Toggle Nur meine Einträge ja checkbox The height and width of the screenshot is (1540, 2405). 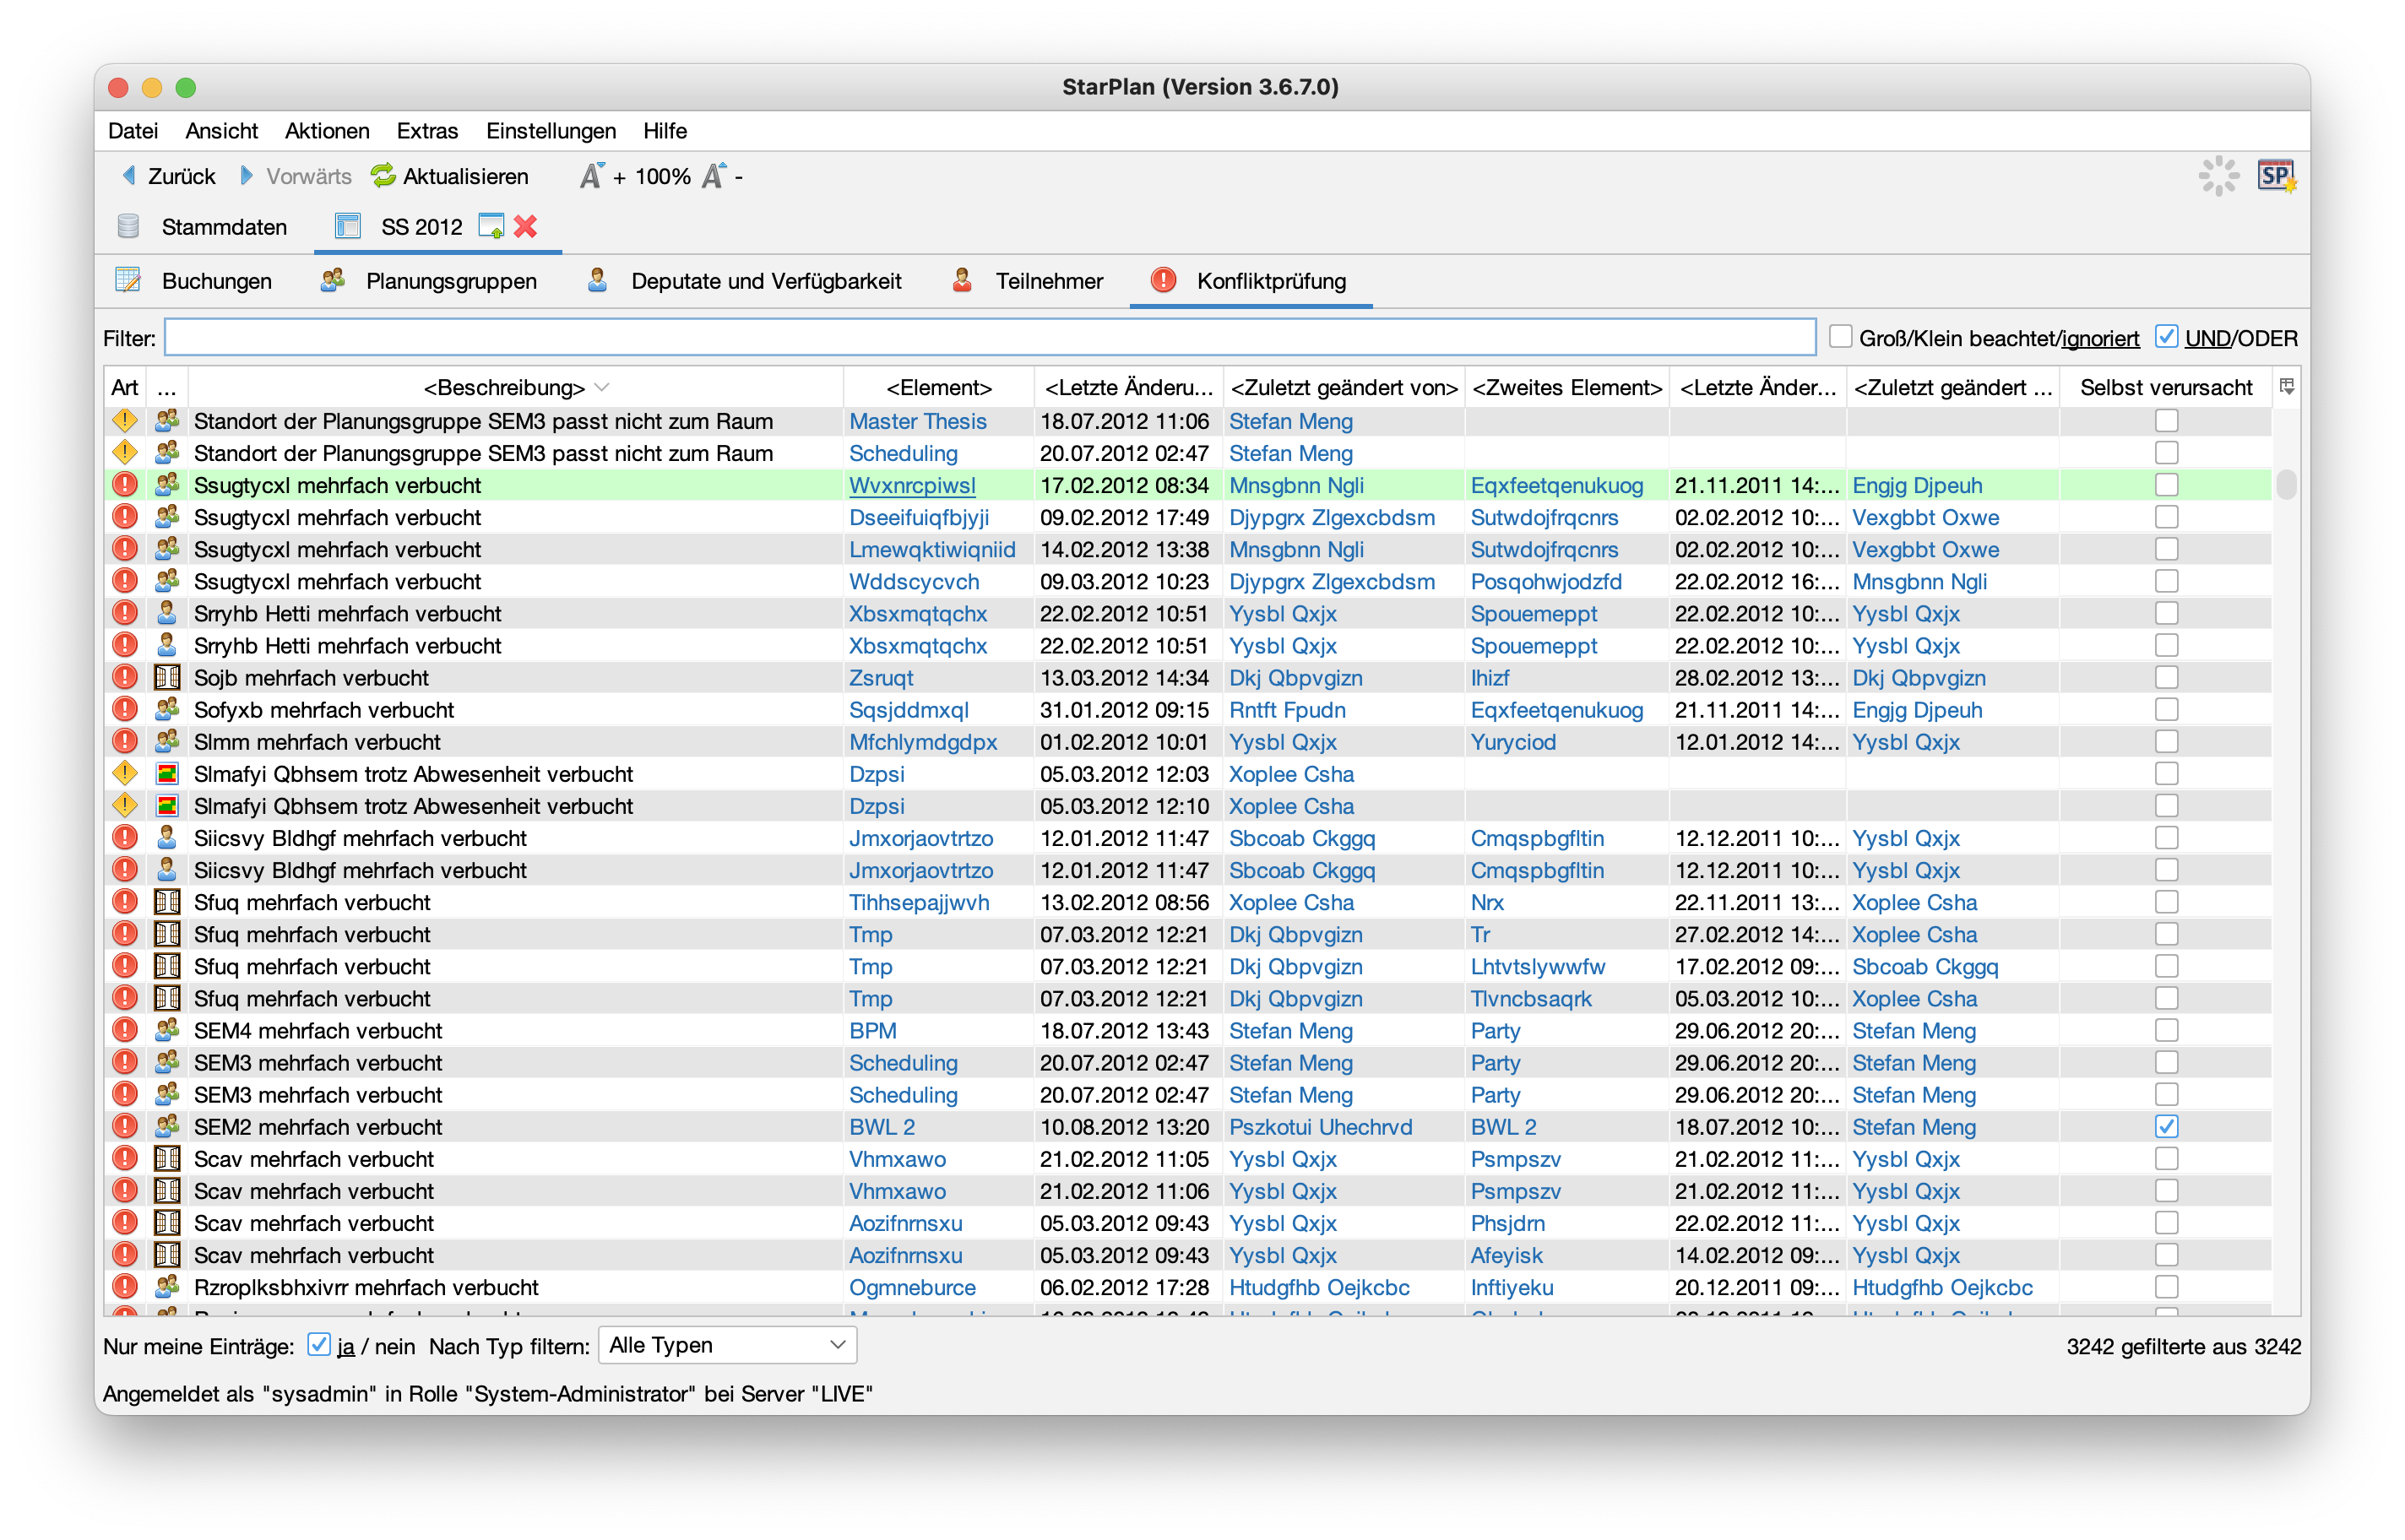point(318,1345)
